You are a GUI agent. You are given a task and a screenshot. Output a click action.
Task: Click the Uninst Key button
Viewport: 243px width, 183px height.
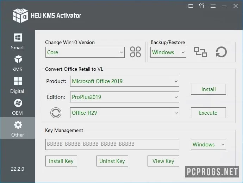click(112, 161)
